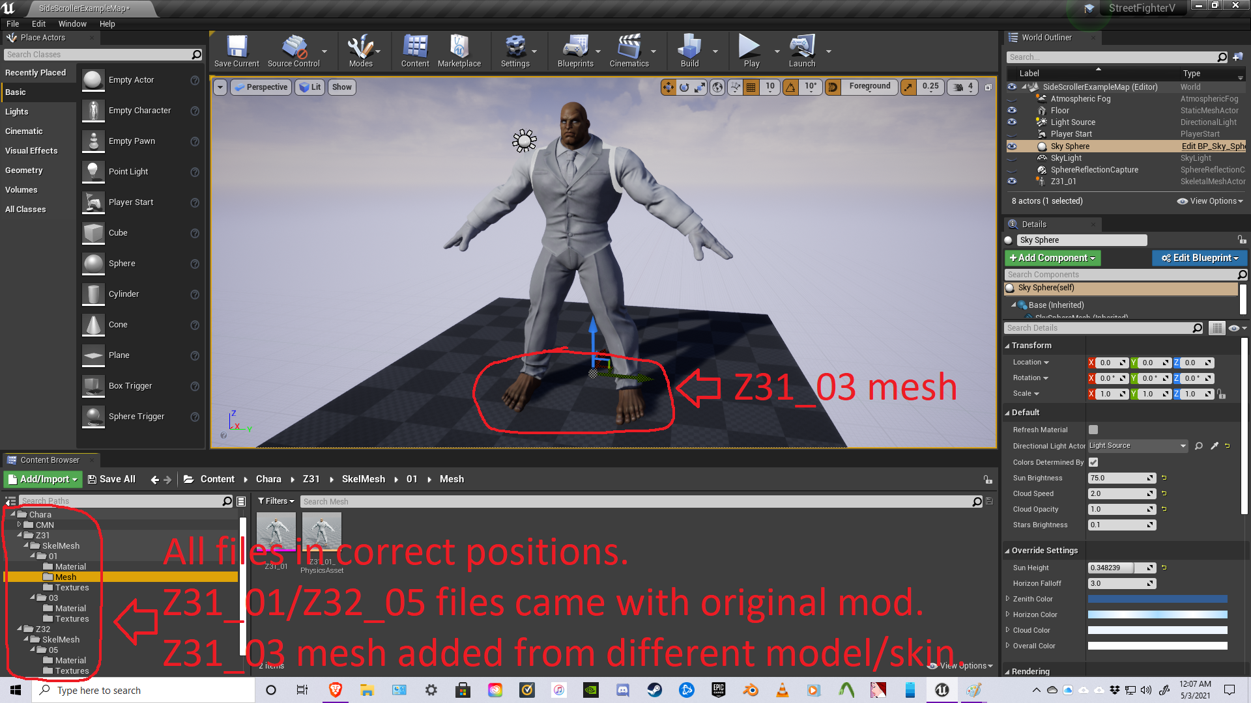
Task: Uncheck Colors Determined By Sun Position
Action: tap(1093, 462)
